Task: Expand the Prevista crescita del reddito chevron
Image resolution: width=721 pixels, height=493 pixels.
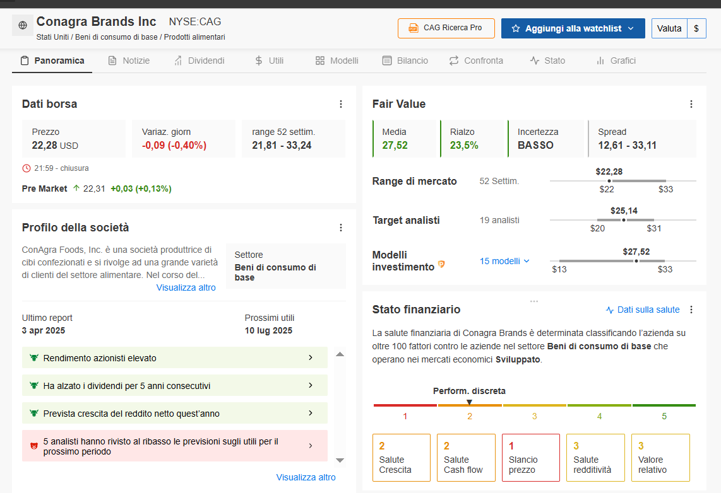Action: [311, 413]
